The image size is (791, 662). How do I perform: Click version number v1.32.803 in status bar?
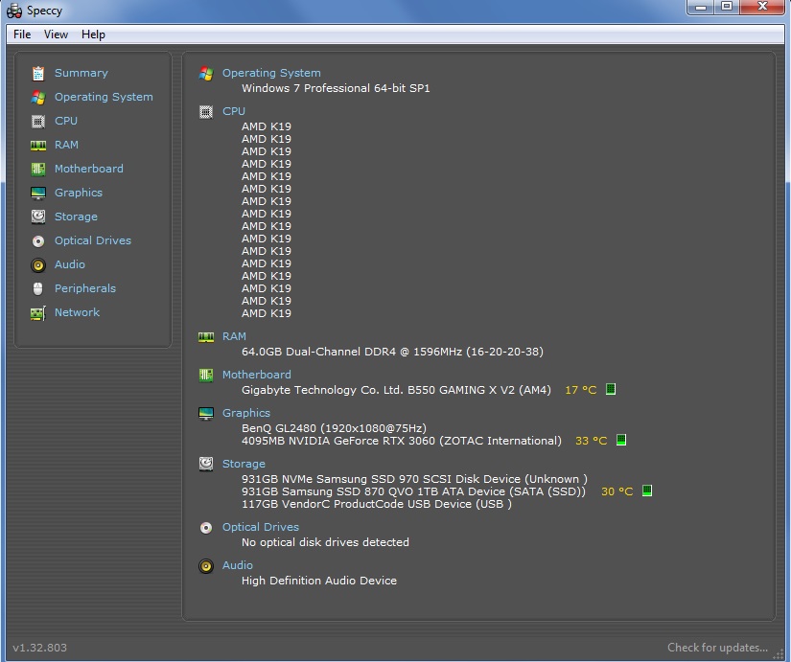[x=40, y=648]
